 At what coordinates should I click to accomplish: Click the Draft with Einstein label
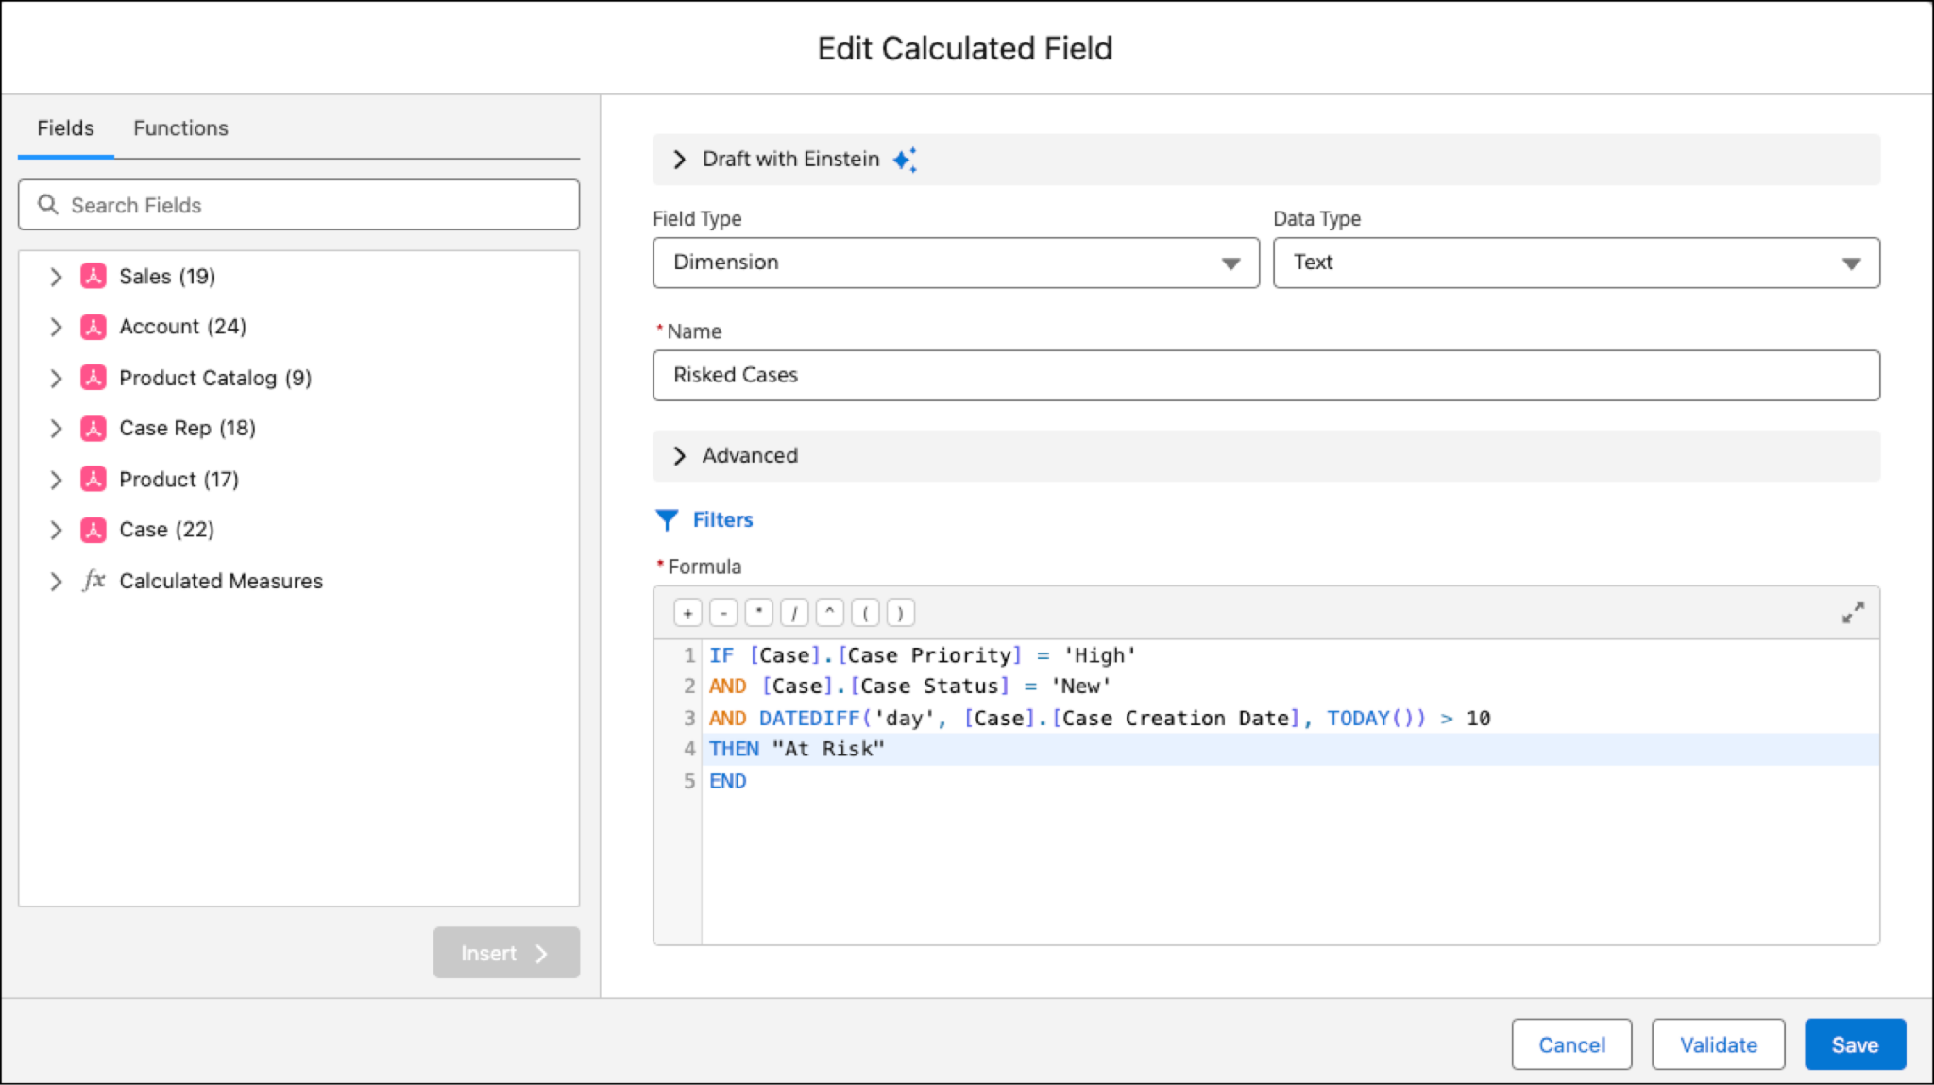790,159
